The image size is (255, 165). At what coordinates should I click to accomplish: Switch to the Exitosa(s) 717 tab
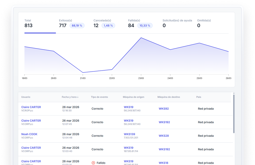point(71,24)
